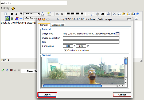Click the Image description field

coord(91,38)
